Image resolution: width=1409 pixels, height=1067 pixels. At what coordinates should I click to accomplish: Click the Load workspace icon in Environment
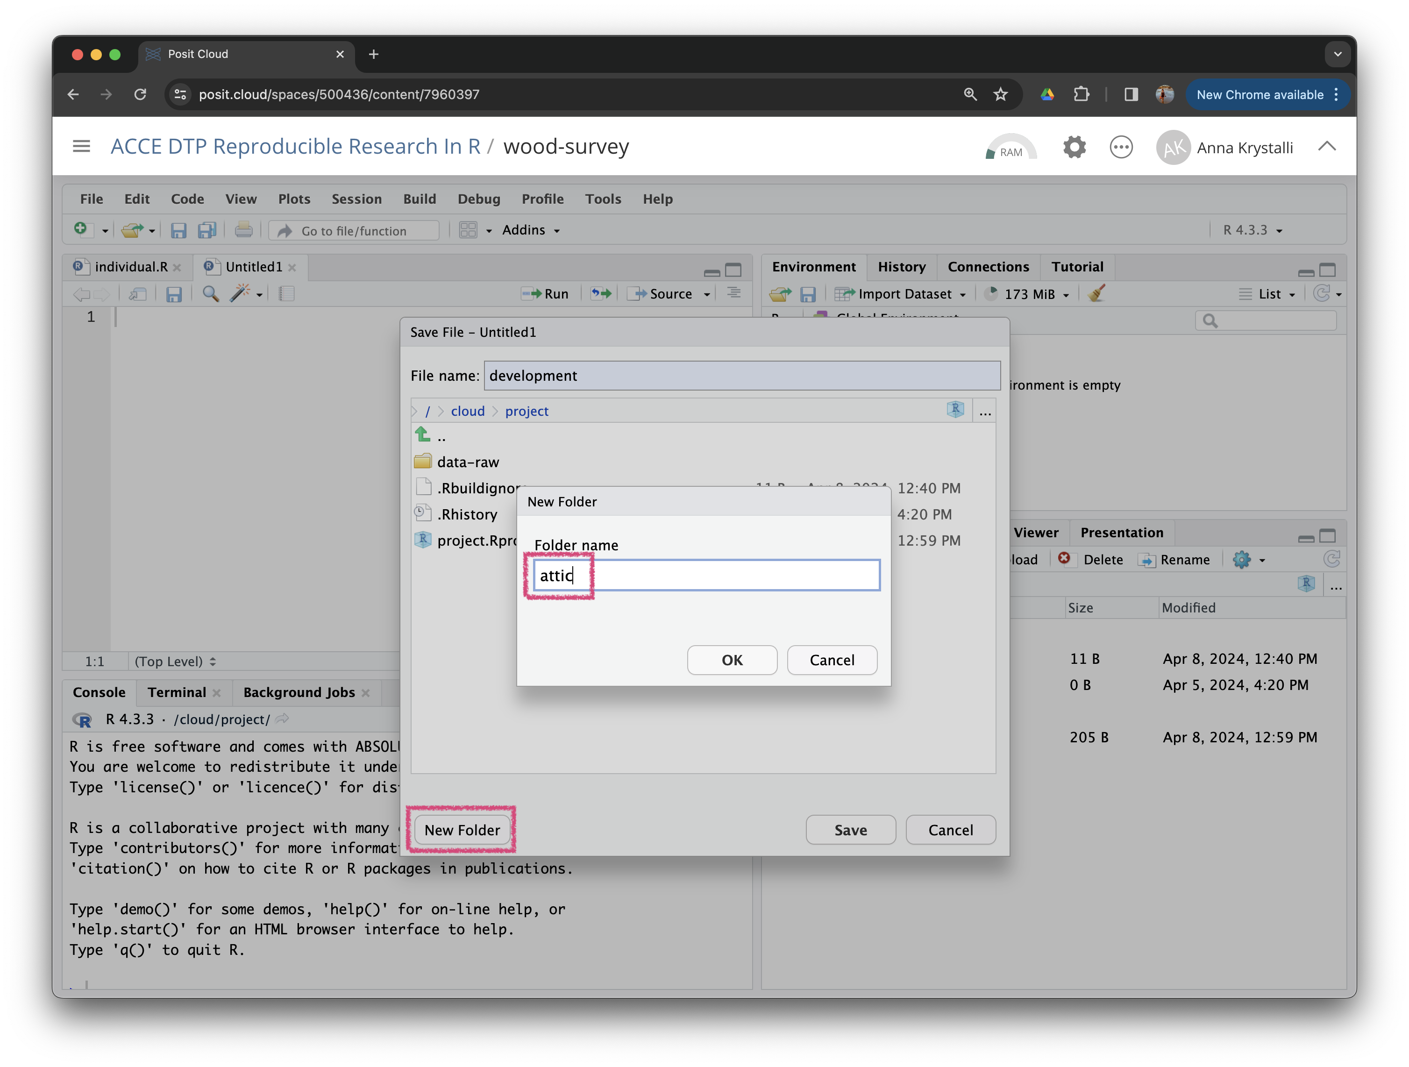pyautogui.click(x=779, y=294)
